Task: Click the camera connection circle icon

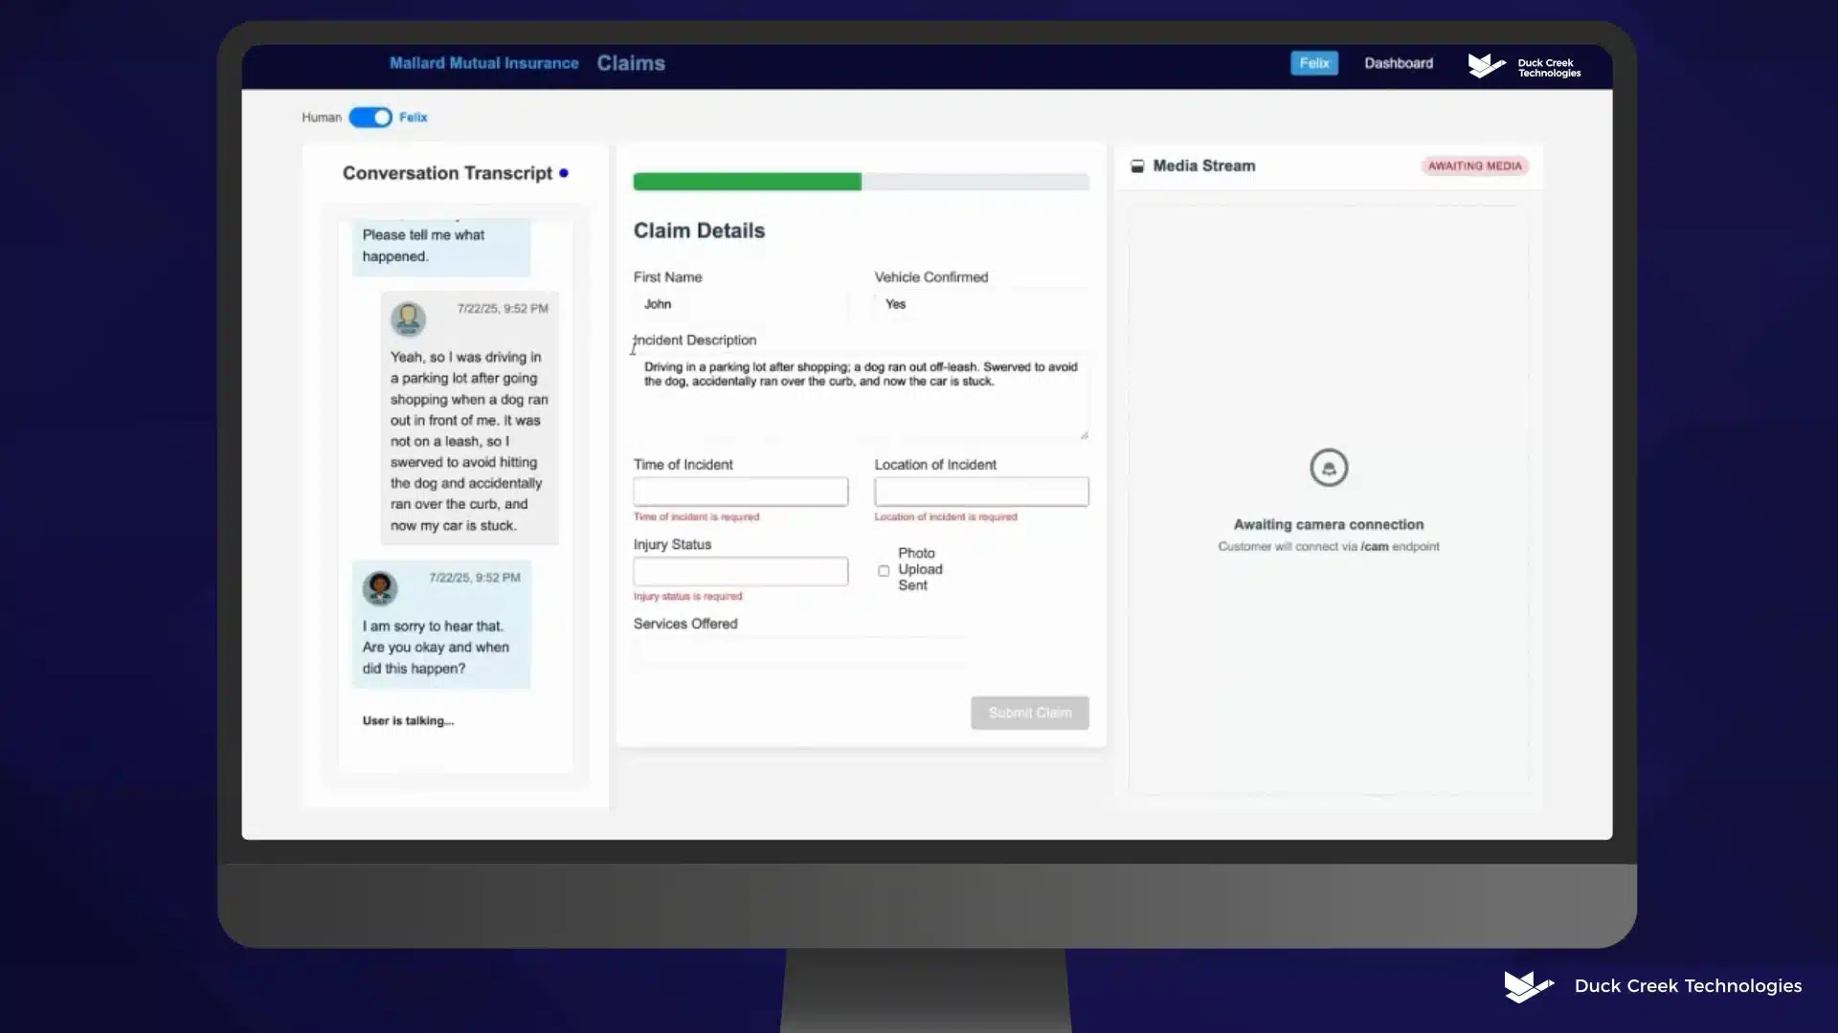Action: pyautogui.click(x=1328, y=468)
